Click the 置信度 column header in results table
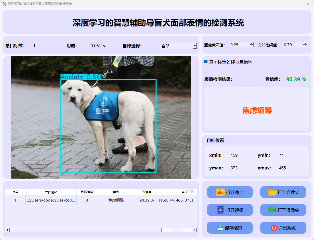Viewport: 314px width, 240px height. click(147, 192)
